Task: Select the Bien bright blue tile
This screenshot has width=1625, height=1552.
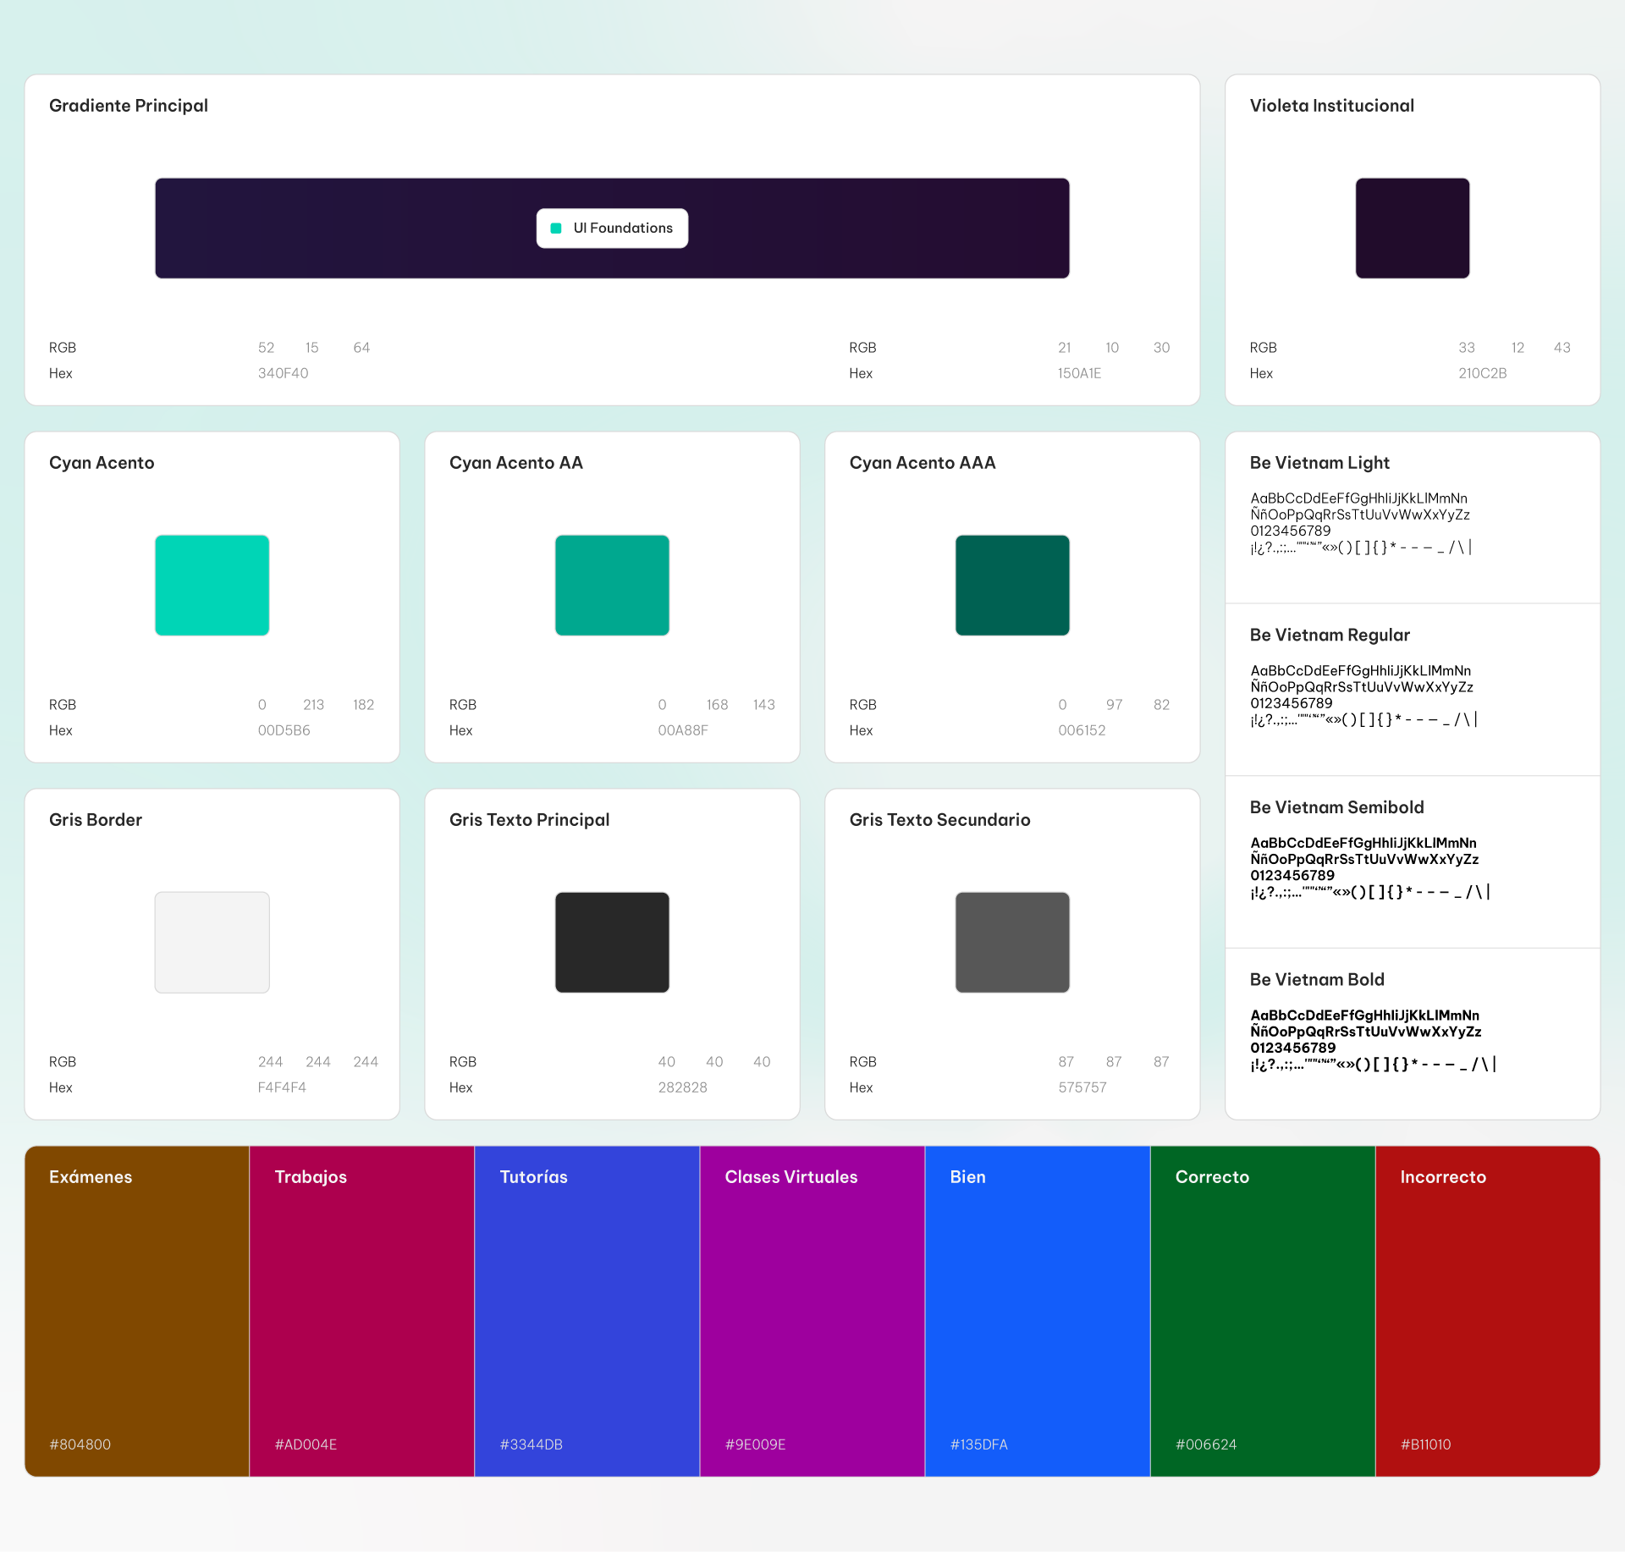Action: click(1038, 1312)
